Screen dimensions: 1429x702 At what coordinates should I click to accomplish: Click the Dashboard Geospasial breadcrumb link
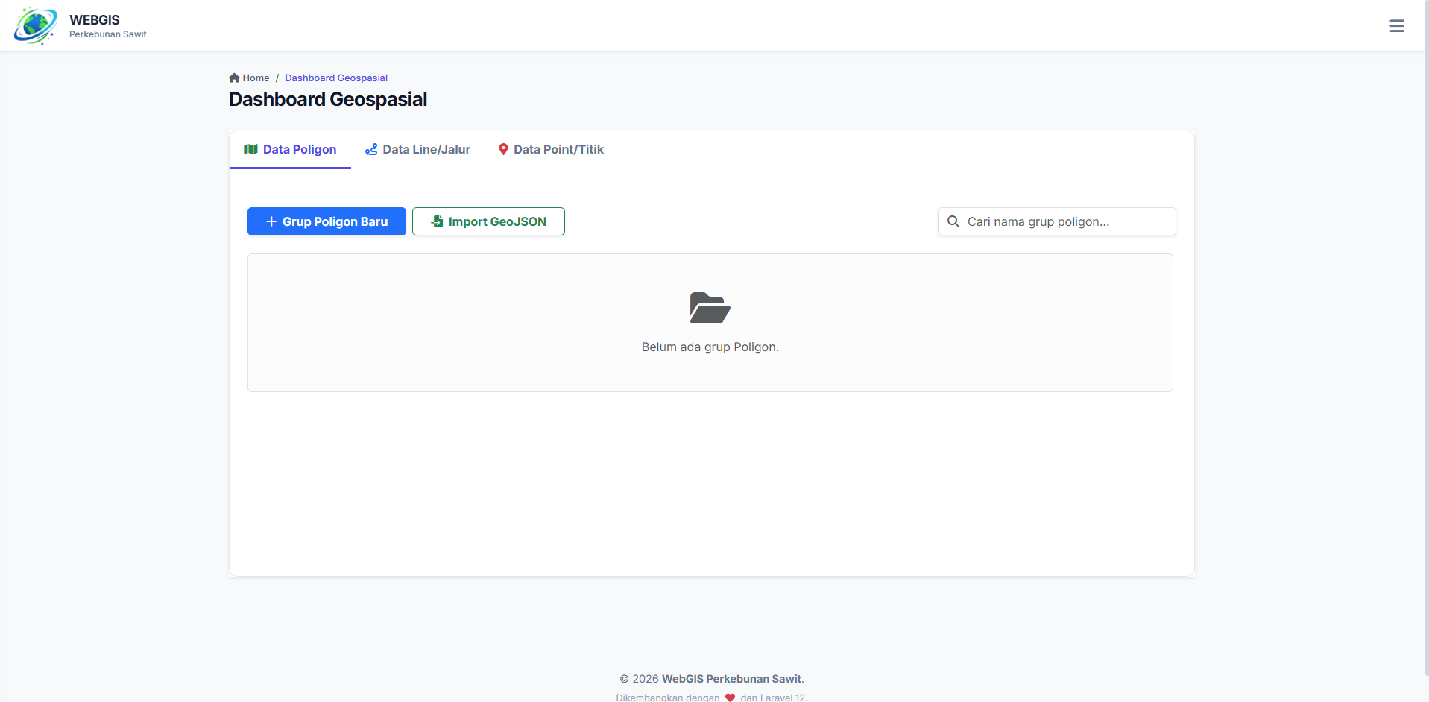click(336, 78)
